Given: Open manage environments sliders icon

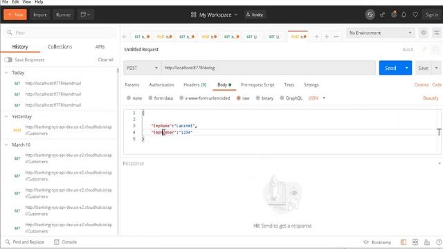Looking at the screenshot, I should 437,33.
